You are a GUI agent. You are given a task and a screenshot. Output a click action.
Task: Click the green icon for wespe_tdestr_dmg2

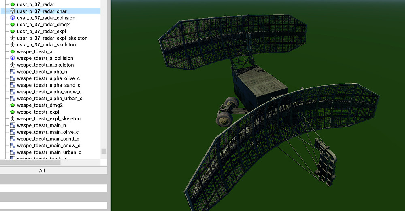pyautogui.click(x=13, y=105)
